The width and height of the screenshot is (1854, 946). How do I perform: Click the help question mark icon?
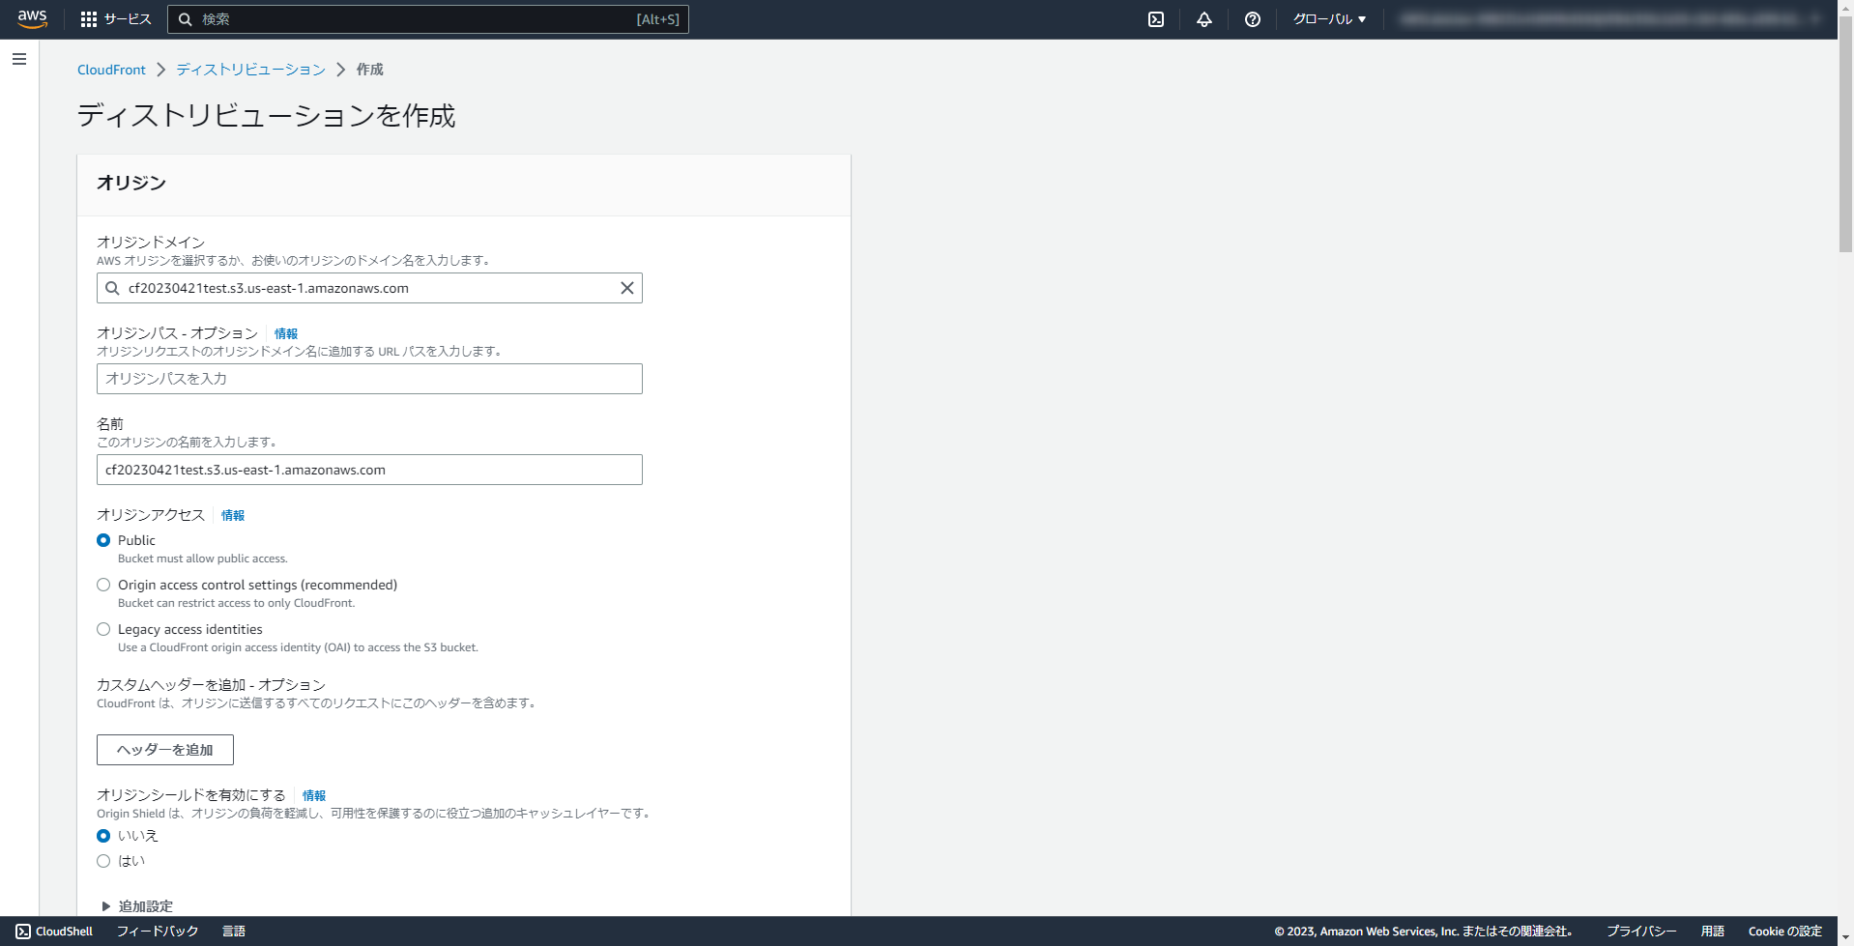point(1252,18)
